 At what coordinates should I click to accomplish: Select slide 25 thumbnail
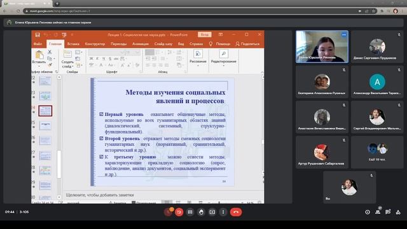click(45, 126)
